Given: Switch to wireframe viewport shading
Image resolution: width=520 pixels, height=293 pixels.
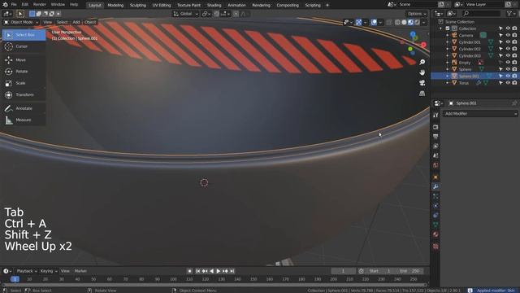Looking at the screenshot, I should click(x=397, y=22).
